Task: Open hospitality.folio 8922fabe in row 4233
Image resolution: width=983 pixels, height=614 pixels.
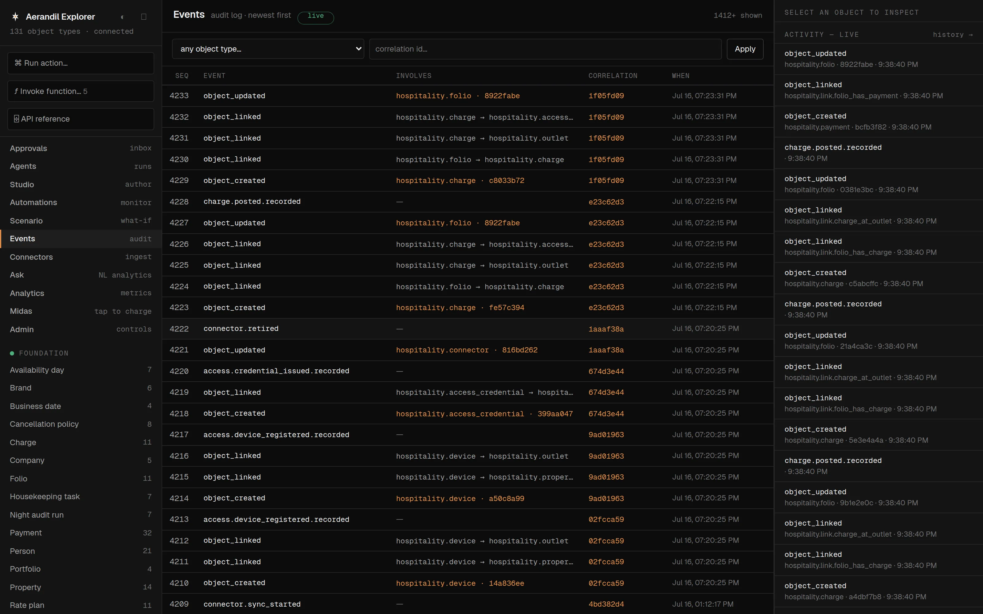Action: [x=458, y=96]
